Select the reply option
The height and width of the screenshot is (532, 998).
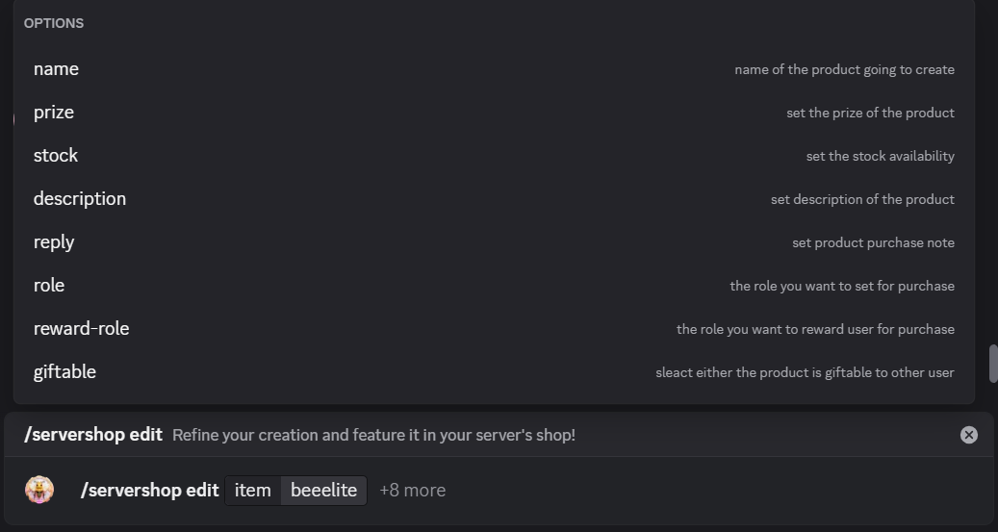pos(54,242)
